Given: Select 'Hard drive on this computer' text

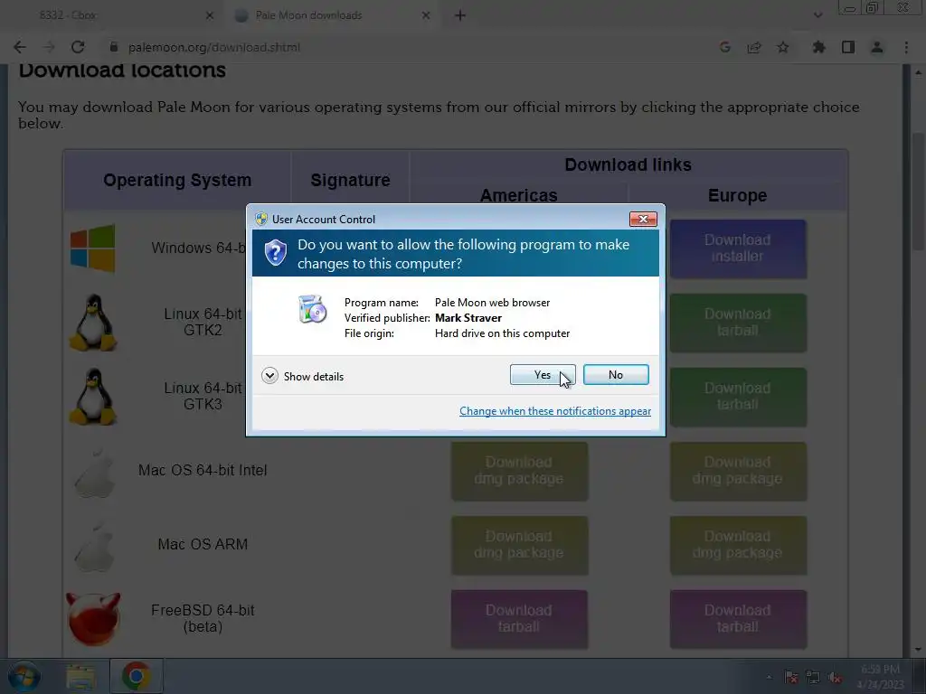Looking at the screenshot, I should click(502, 333).
